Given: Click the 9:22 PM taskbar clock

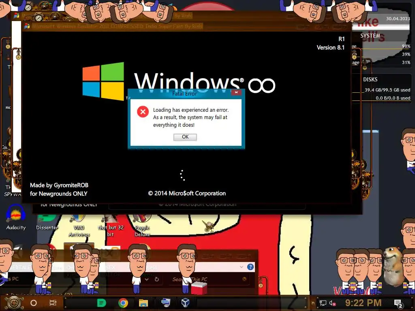Looking at the screenshot, I should tap(363, 302).
